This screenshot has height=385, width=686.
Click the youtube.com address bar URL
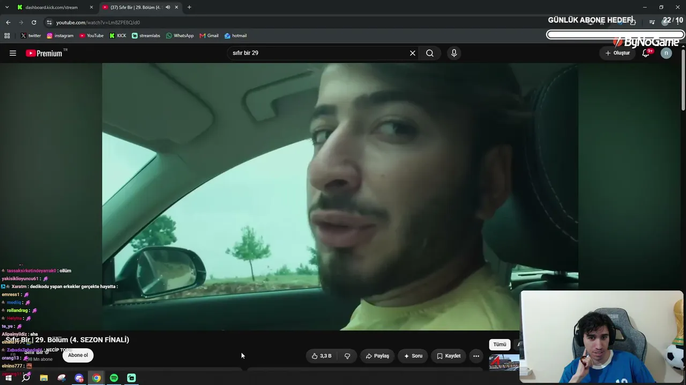(98, 22)
